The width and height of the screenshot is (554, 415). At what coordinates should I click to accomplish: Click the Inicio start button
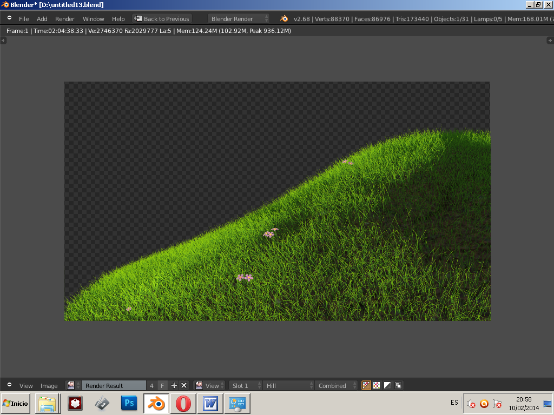pos(16,404)
